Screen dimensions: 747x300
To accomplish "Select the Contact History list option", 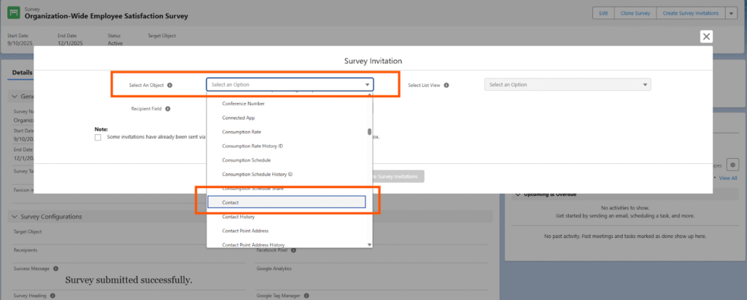I will point(239,217).
